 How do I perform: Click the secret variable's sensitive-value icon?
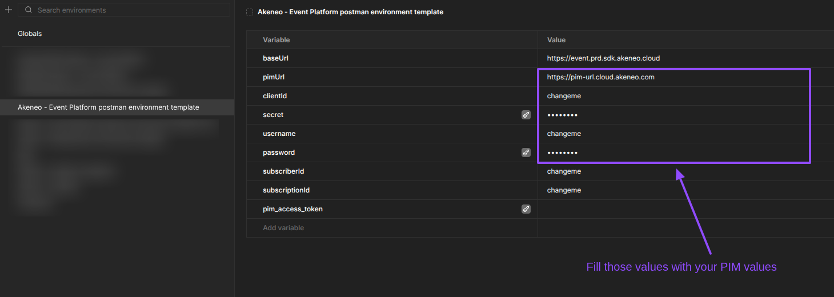[x=526, y=115]
